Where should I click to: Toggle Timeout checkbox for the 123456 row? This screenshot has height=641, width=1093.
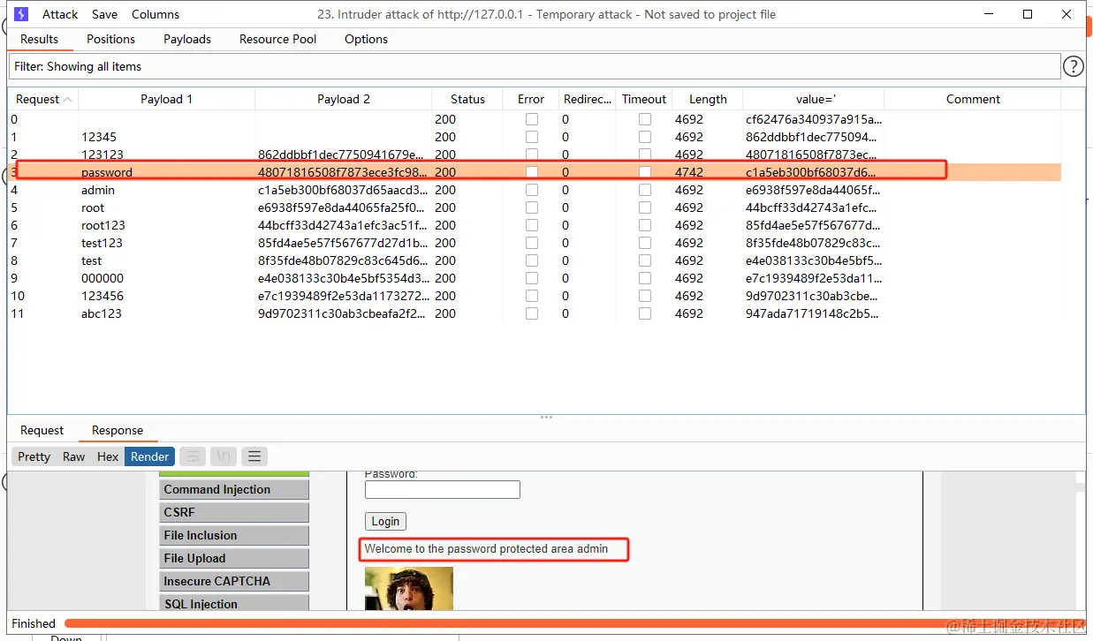645,296
